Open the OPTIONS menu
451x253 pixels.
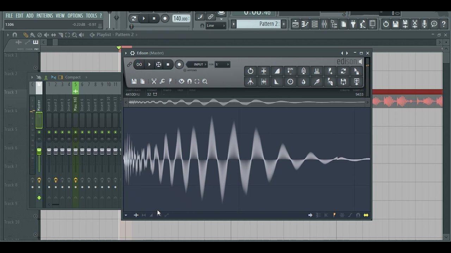click(75, 15)
